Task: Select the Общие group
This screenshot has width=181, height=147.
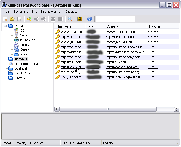Action: tap(19, 26)
